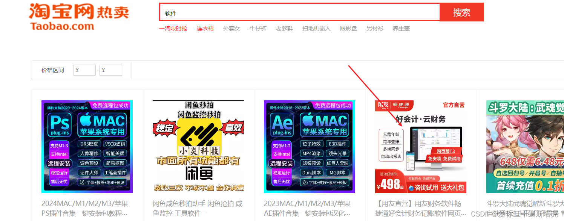The height and width of the screenshot is (221, 564).
Task: Open the 男衬衫 keyword link
Action: coord(375,29)
